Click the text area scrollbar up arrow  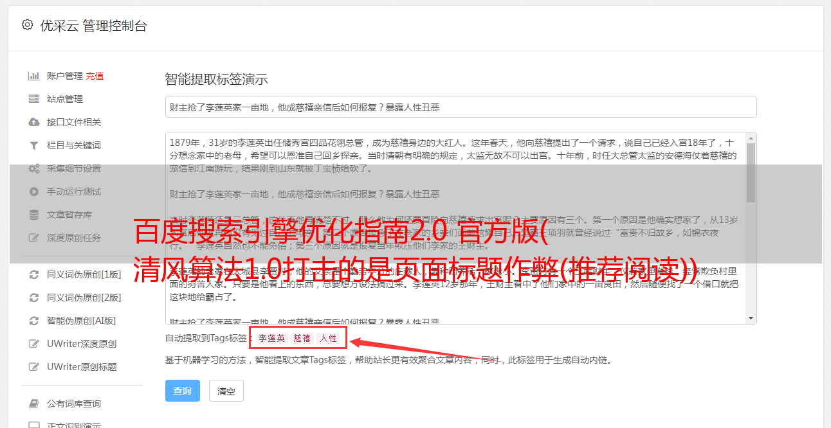(x=751, y=138)
